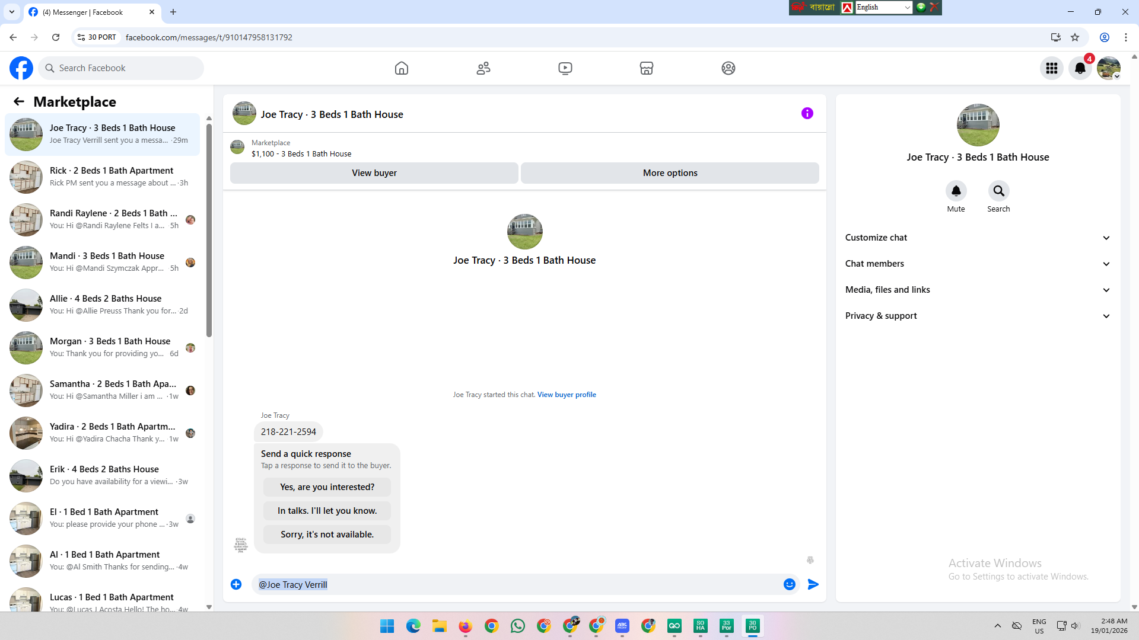Open El 1 Bed 1 Bath Apartment chat
The width and height of the screenshot is (1139, 640).
tap(103, 518)
